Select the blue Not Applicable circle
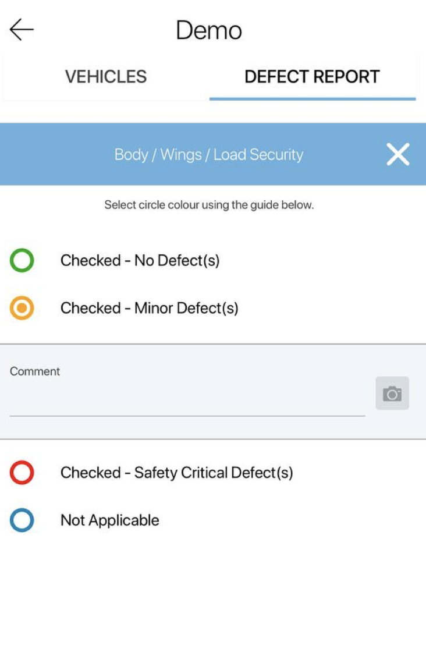 (x=22, y=520)
